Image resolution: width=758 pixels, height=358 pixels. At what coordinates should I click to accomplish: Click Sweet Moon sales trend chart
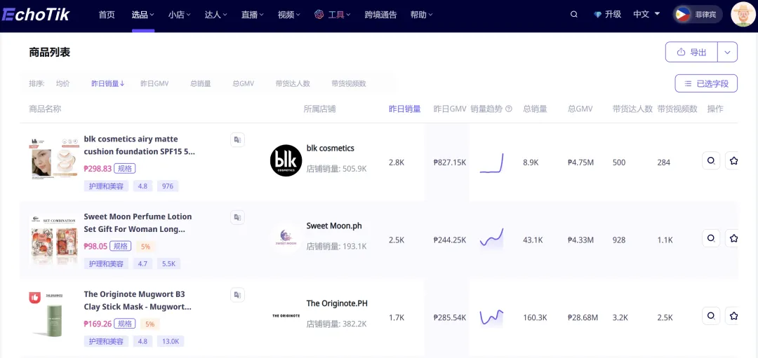(x=491, y=238)
